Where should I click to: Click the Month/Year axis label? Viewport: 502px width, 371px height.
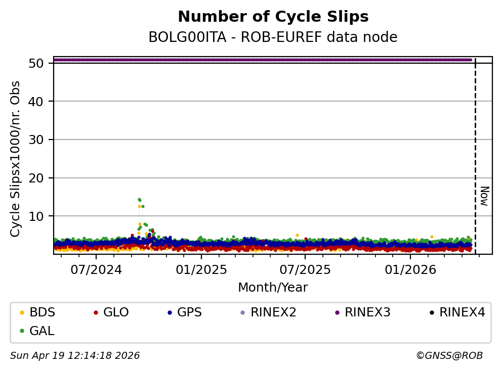tap(273, 288)
